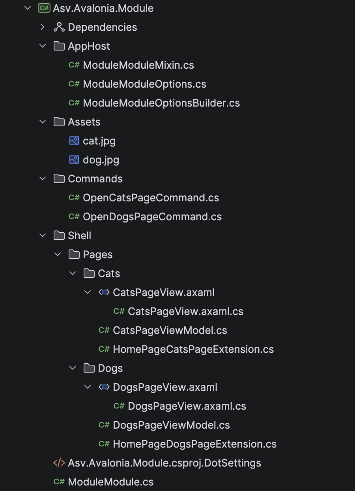The image size is (355, 491).
Task: Collapse the Shell folder chevron
Action: pyautogui.click(x=43, y=236)
